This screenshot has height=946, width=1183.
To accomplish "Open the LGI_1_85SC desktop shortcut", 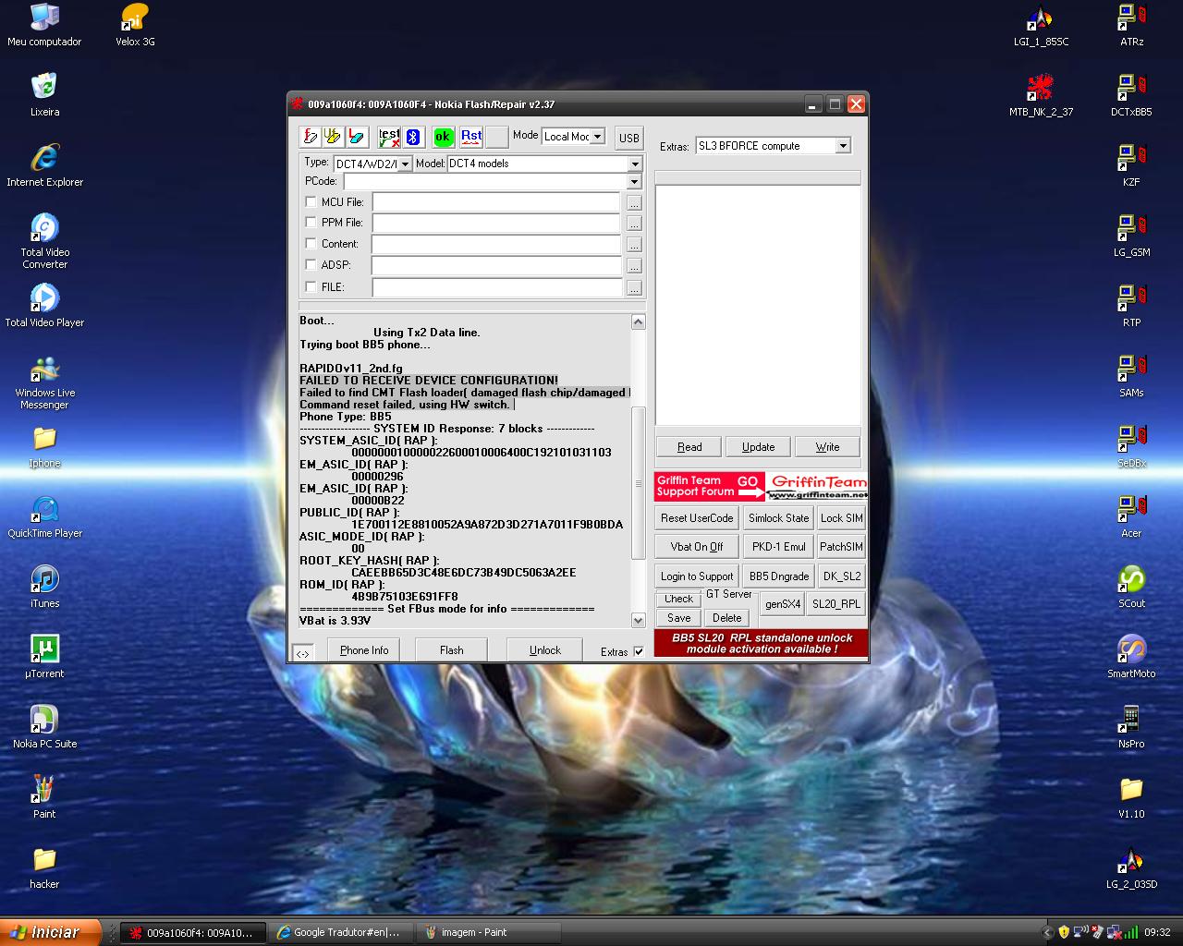I will tap(1041, 25).
